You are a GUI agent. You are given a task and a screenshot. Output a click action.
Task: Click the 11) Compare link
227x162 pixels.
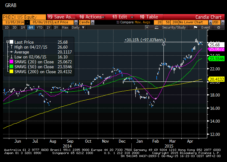click(x=125, y=22)
